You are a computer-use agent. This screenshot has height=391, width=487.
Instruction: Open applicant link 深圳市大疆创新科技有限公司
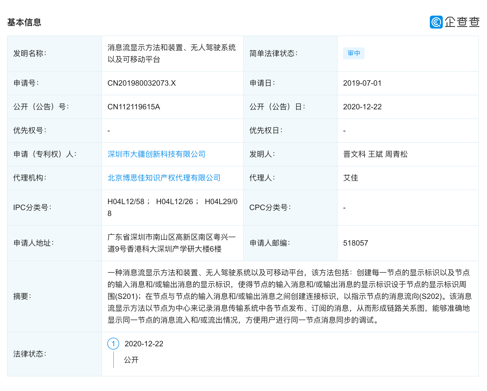pyautogui.click(x=156, y=154)
